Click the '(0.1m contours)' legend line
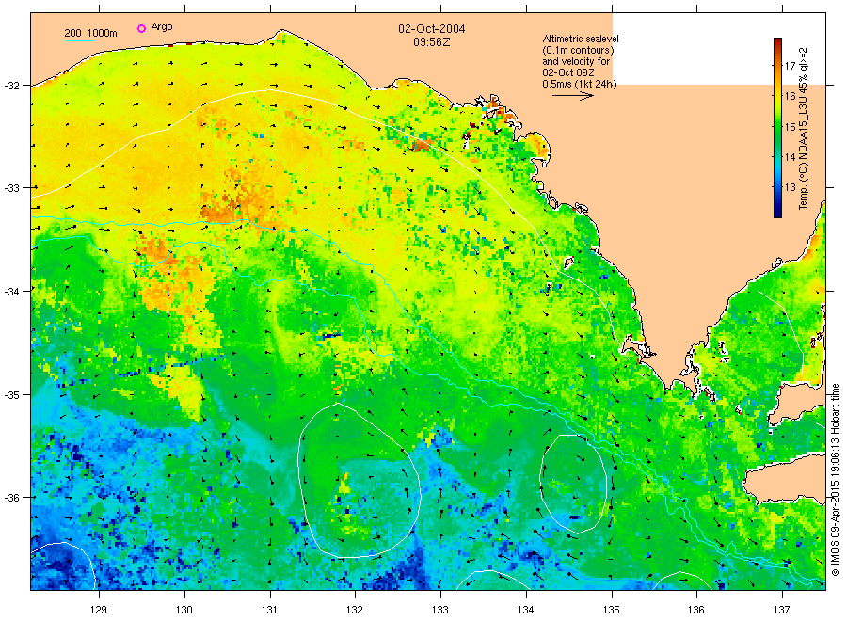 click(578, 50)
